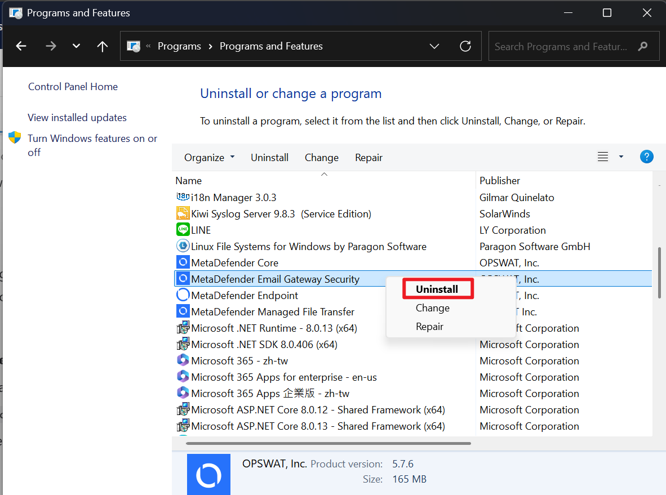Click LY Corporation publisher cell
The image size is (666, 495).
pos(512,230)
